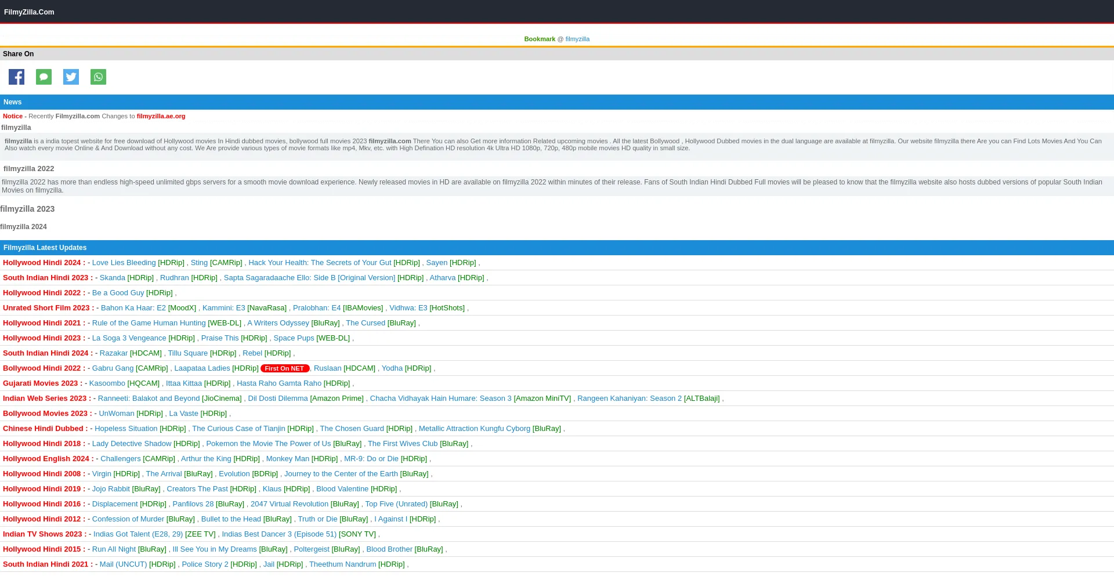The height and width of the screenshot is (576, 1114).
Task: Open Laapataa Ladies movie link
Action: [202, 368]
